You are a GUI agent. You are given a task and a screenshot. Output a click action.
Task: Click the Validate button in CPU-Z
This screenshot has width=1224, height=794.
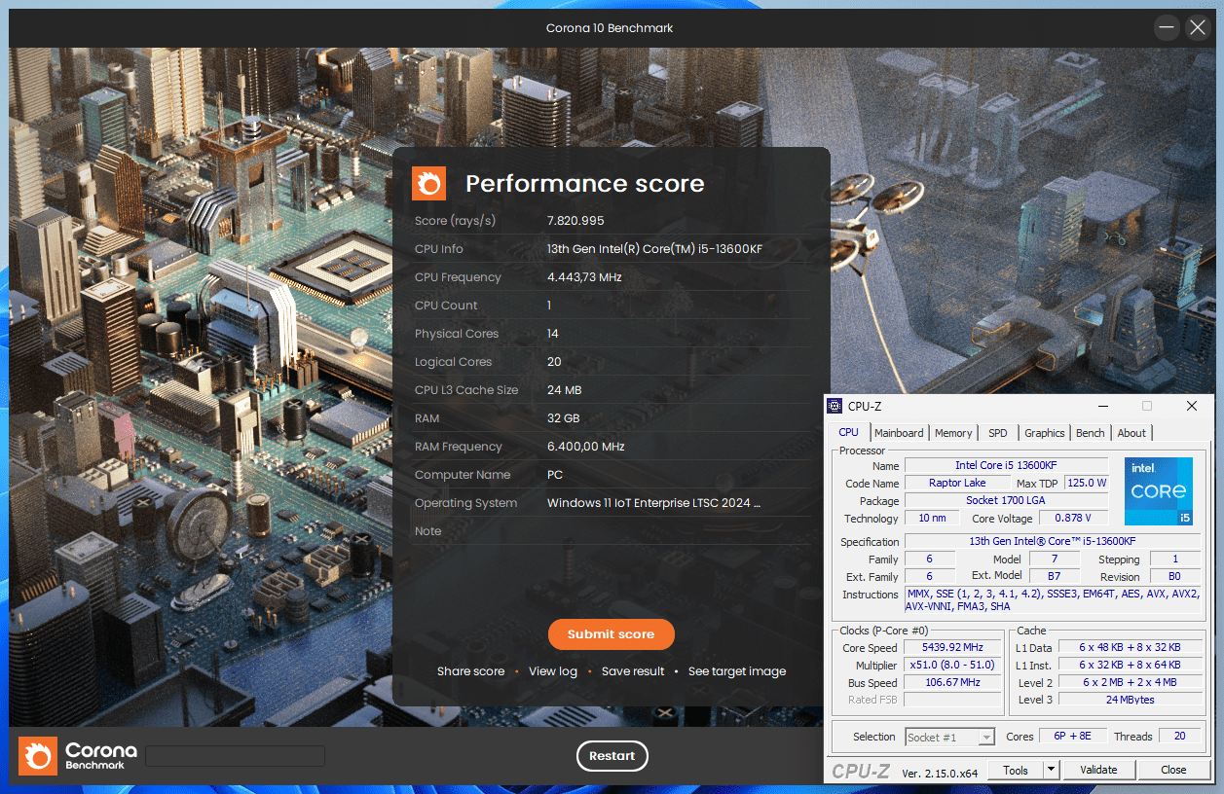pyautogui.click(x=1098, y=770)
